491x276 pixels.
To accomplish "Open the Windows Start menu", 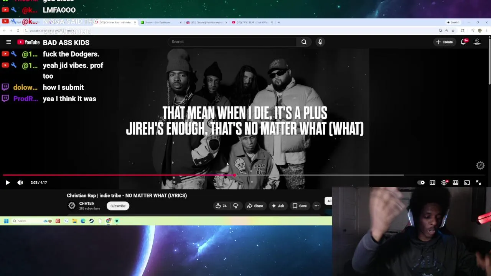I will click(6, 221).
